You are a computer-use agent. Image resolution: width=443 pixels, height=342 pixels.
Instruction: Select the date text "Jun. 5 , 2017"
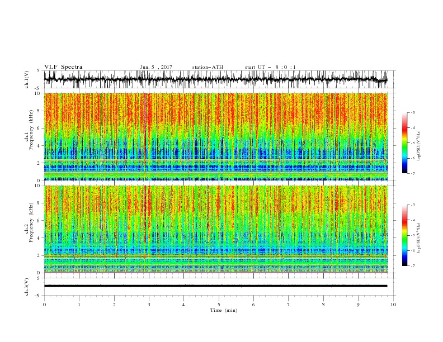click(x=156, y=67)
